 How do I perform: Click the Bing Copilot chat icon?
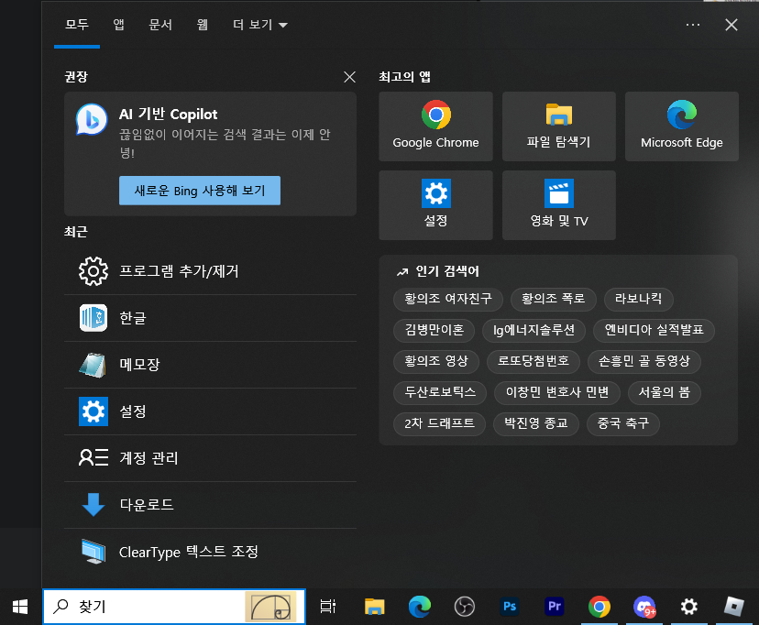click(x=92, y=119)
